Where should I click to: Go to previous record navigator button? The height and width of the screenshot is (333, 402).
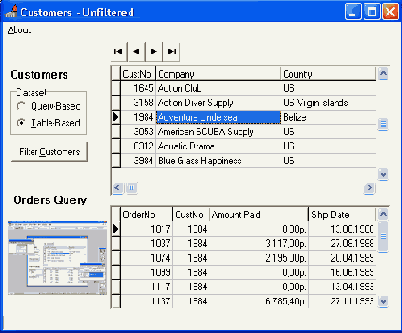click(137, 52)
